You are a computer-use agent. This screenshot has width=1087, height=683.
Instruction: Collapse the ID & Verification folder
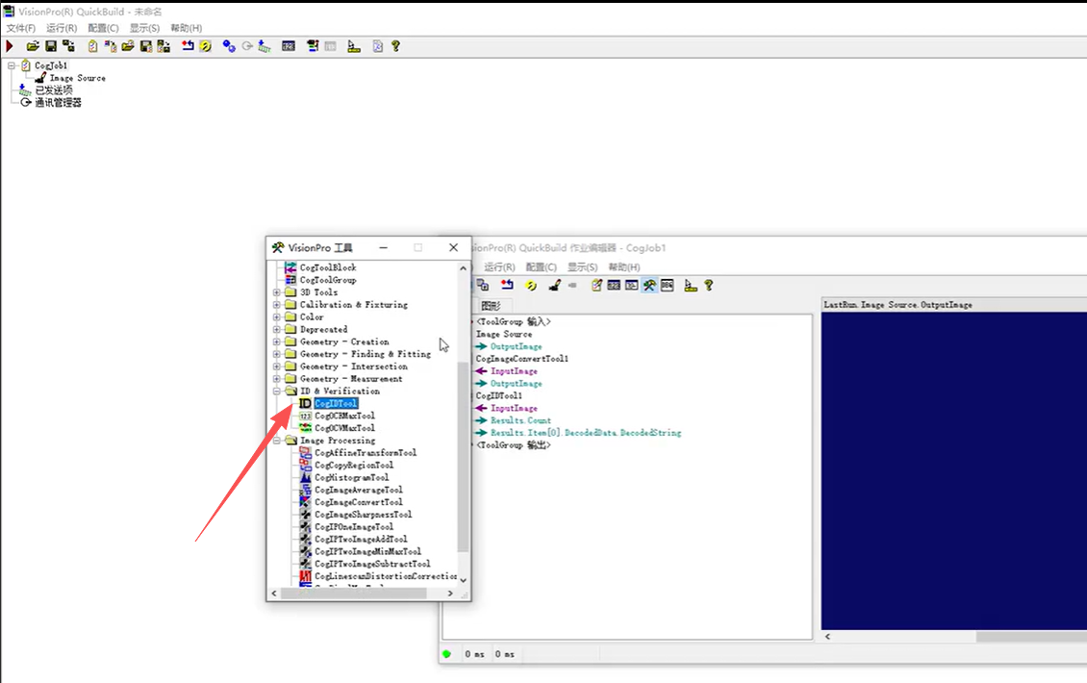pos(277,392)
